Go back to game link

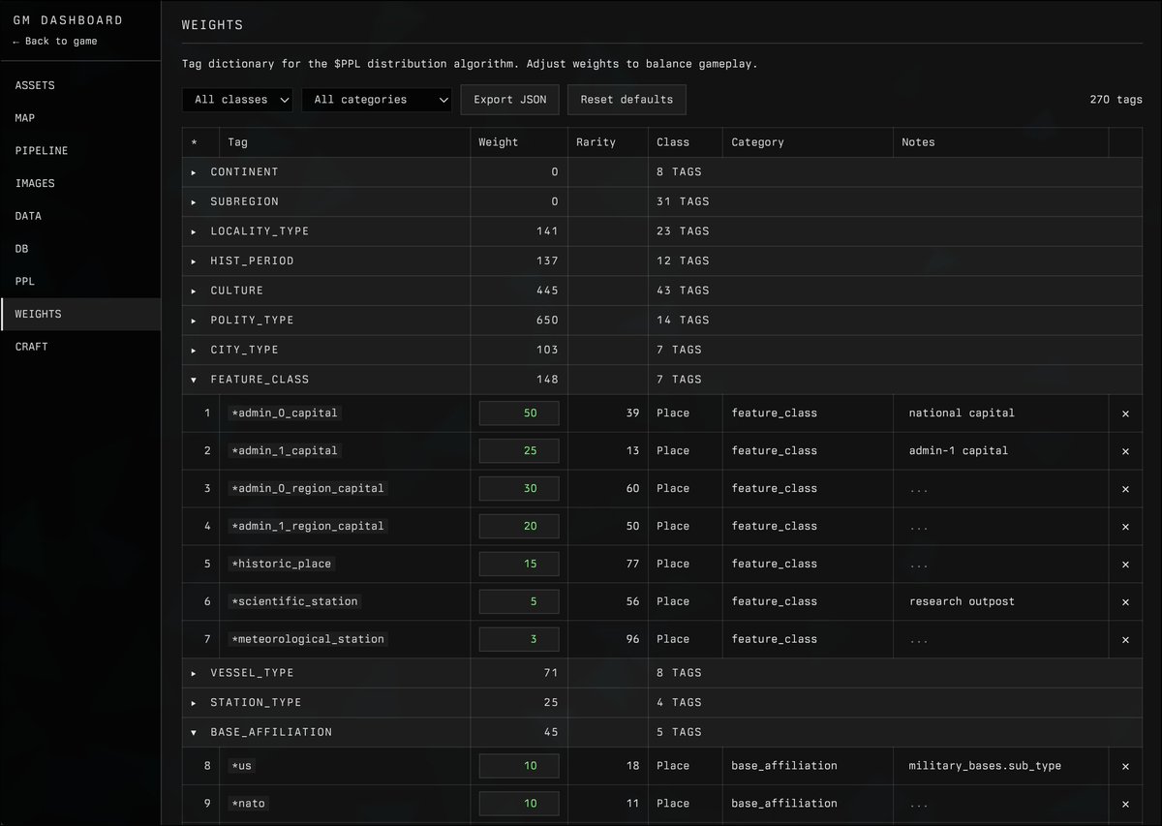pos(55,42)
